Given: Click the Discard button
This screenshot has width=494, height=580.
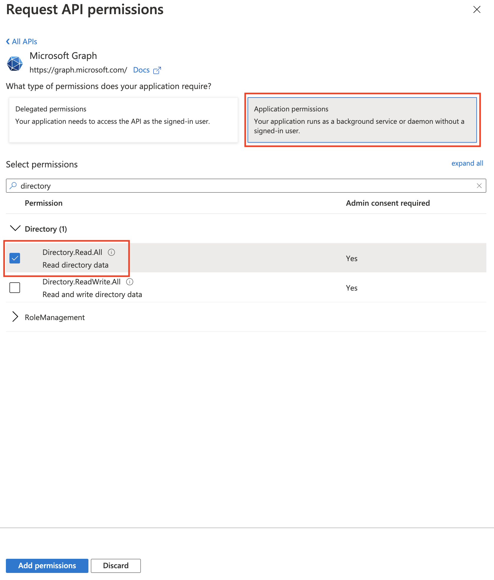Looking at the screenshot, I should click(x=116, y=566).
